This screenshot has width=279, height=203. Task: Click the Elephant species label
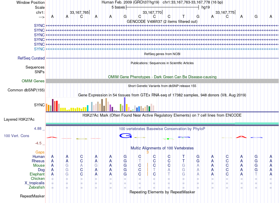(37, 174)
